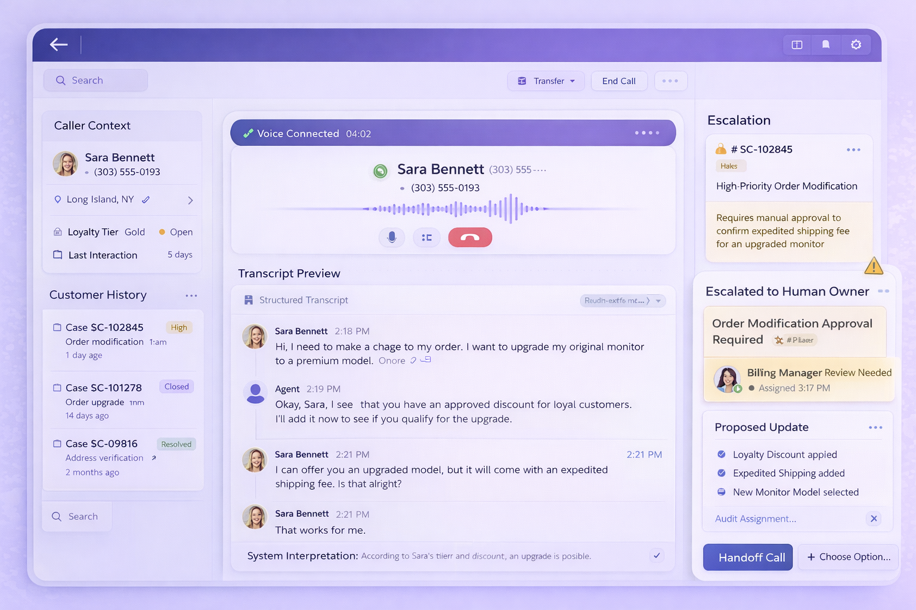Open Case SC-102845 in Customer History

point(104,328)
